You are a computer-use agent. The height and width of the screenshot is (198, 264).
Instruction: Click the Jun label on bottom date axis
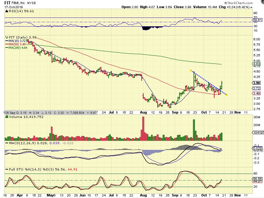tap(83, 195)
